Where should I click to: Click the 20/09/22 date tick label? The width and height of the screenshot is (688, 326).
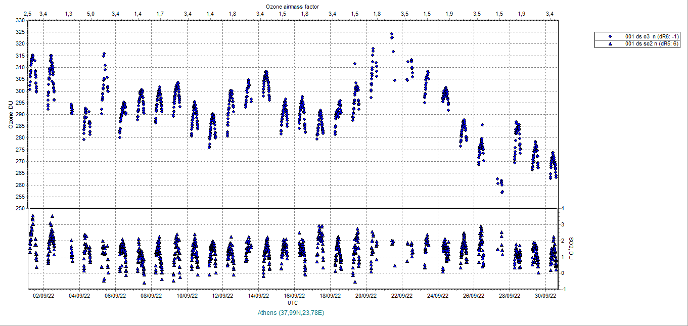click(x=365, y=296)
